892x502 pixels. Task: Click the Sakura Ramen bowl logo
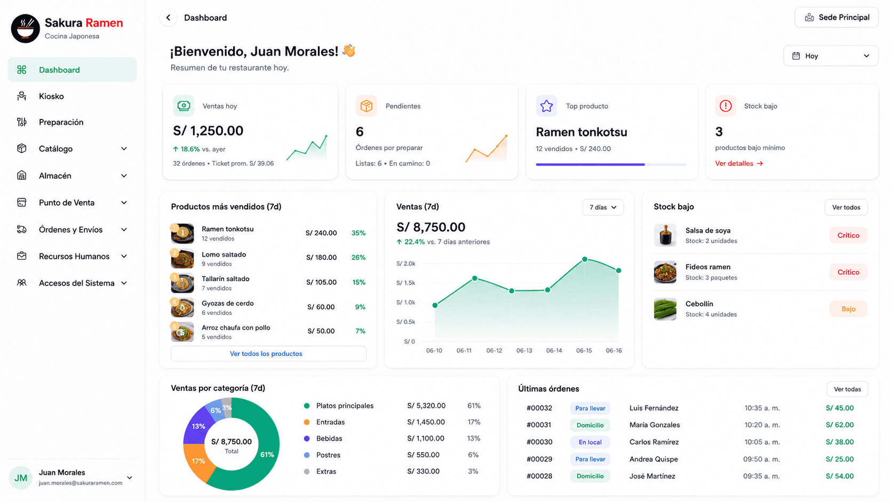click(x=25, y=28)
